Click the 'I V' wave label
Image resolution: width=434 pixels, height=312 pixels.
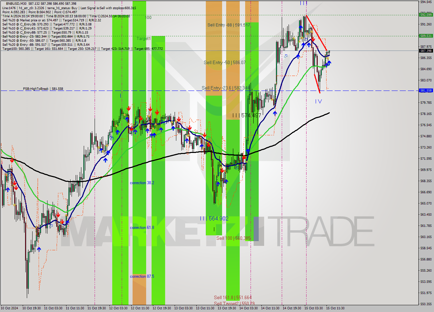318,101
